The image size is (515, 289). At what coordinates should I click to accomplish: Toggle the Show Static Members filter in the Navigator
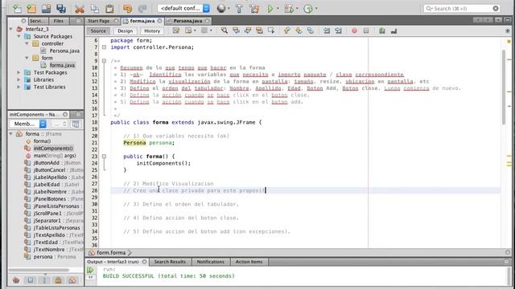pyautogui.click(x=44, y=280)
